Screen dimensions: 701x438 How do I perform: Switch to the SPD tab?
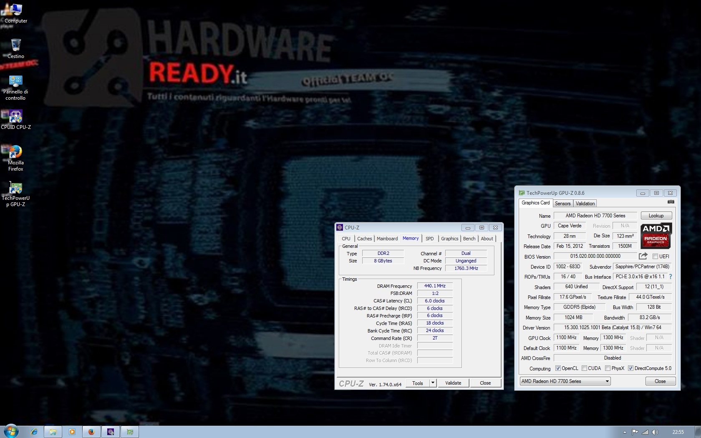(429, 239)
